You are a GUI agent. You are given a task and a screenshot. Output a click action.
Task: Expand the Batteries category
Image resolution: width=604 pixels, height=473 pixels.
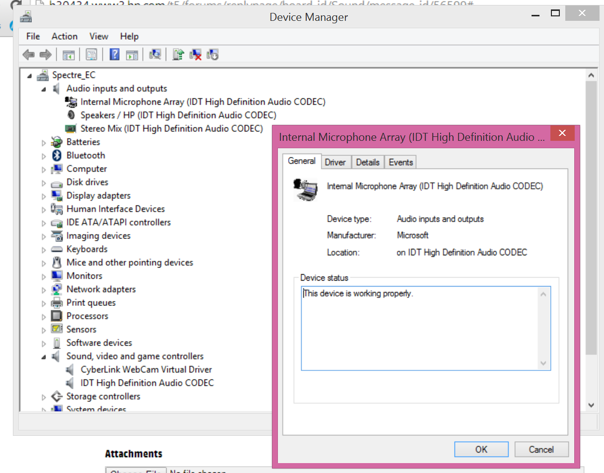tap(44, 143)
